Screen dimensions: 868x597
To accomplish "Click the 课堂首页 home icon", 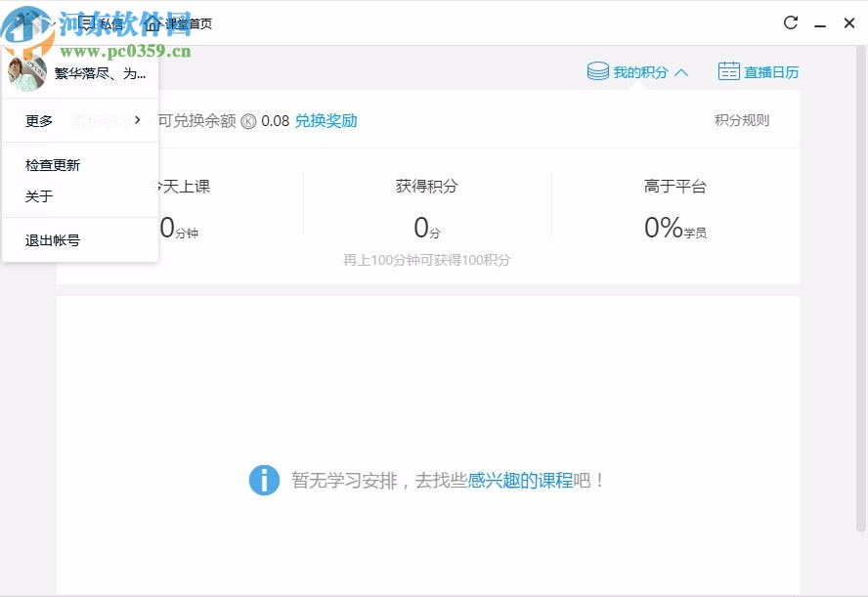I will coord(154,21).
